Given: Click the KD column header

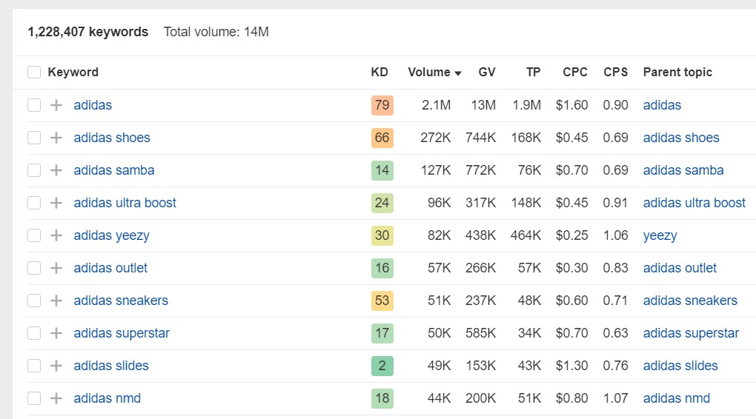Looking at the screenshot, I should point(379,73).
